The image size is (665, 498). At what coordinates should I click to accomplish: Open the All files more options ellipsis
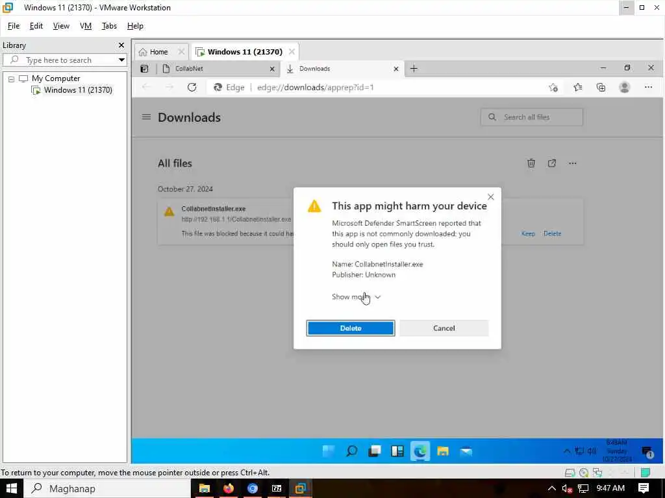click(x=573, y=163)
